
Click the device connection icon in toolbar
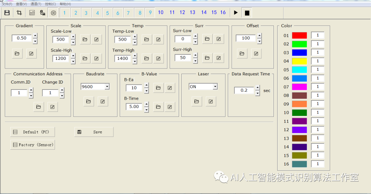(x=43, y=13)
